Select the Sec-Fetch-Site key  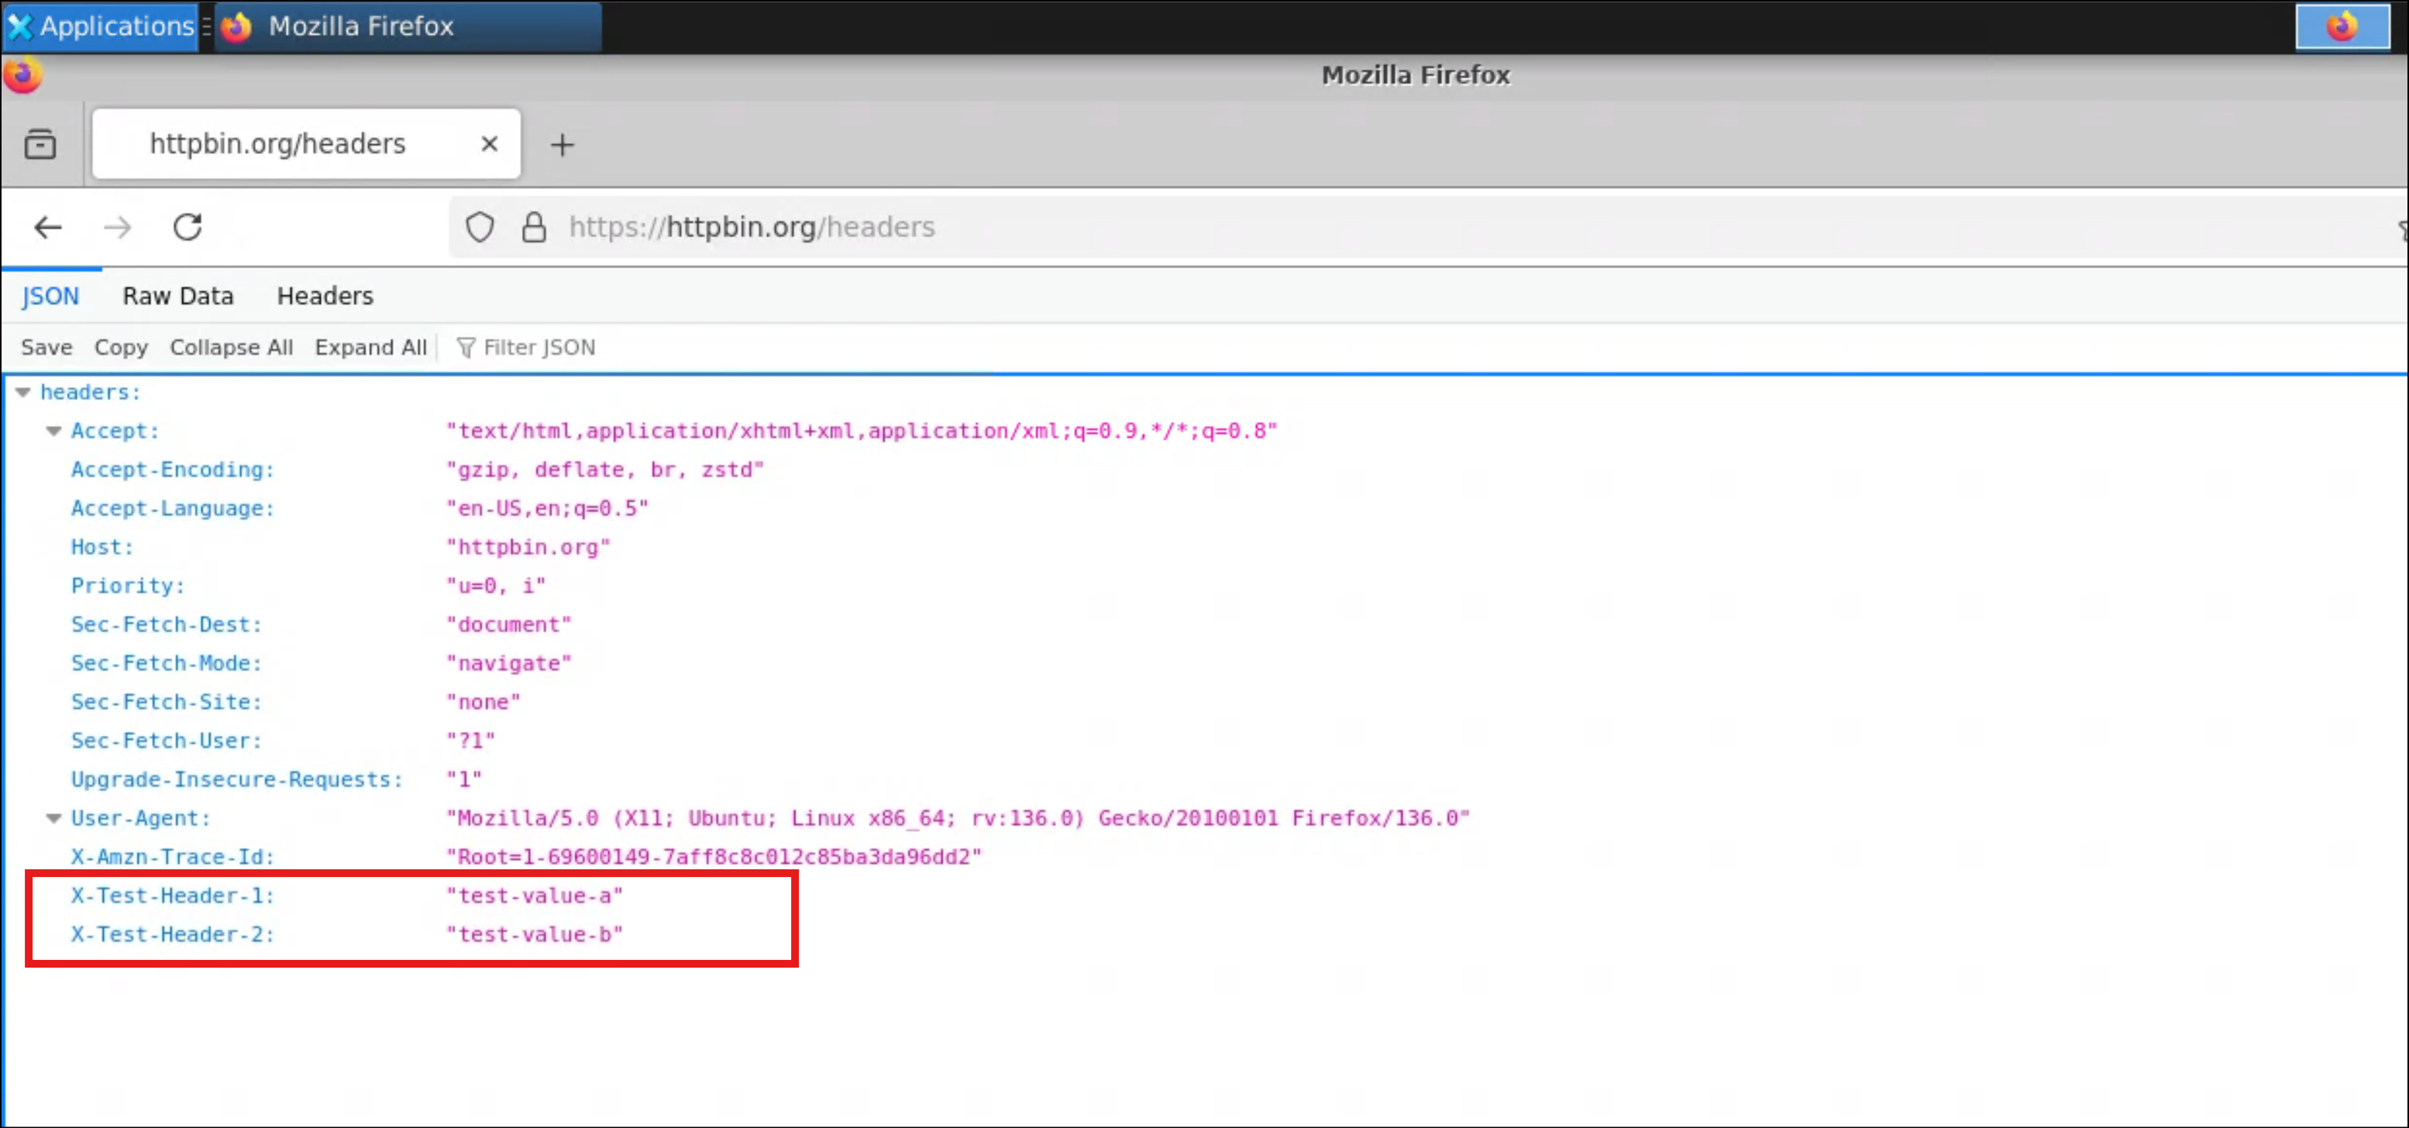[x=167, y=703]
